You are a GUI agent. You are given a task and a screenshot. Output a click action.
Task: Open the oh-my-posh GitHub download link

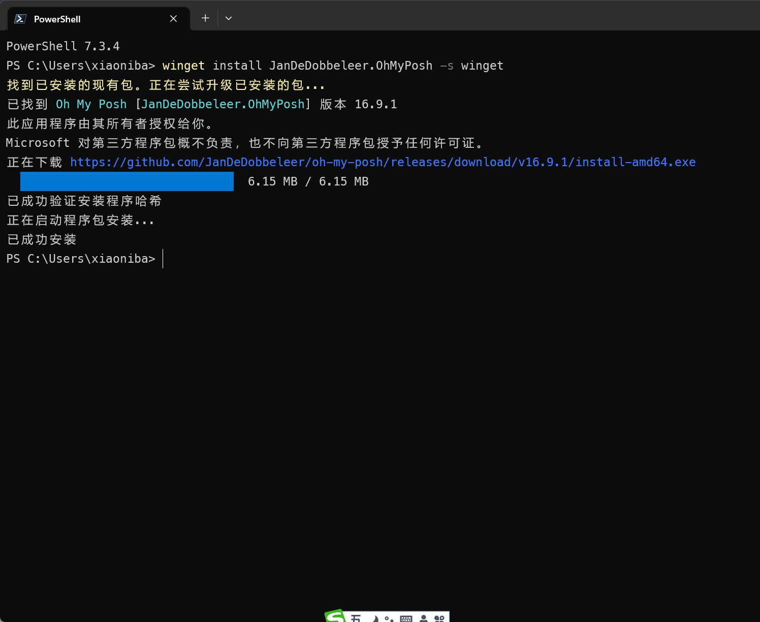point(383,162)
